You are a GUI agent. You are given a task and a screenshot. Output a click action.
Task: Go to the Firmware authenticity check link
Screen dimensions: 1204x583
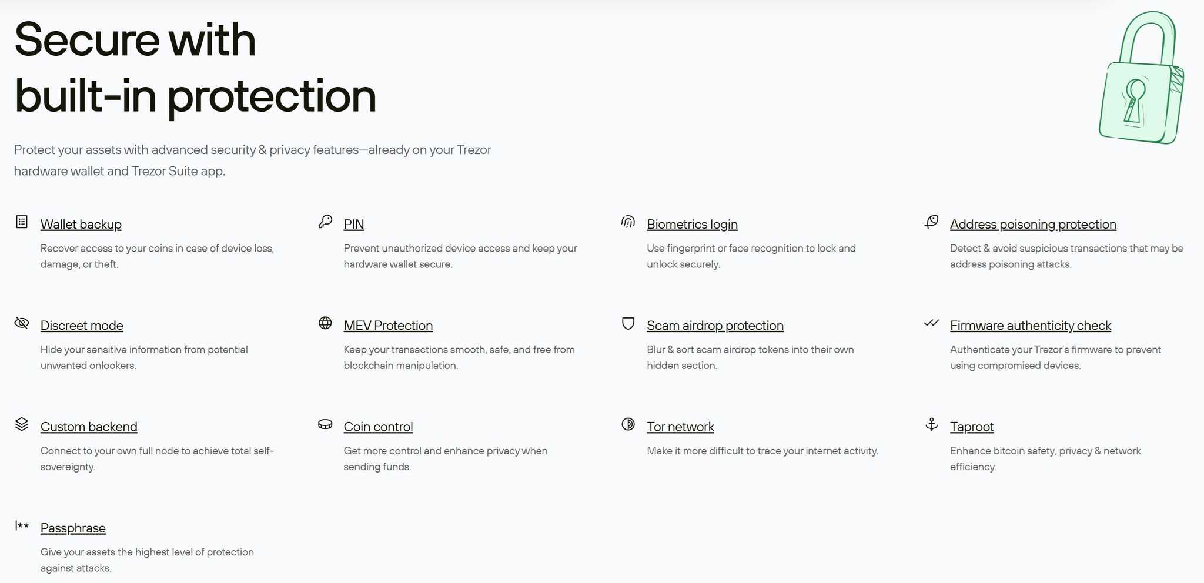coord(1031,326)
